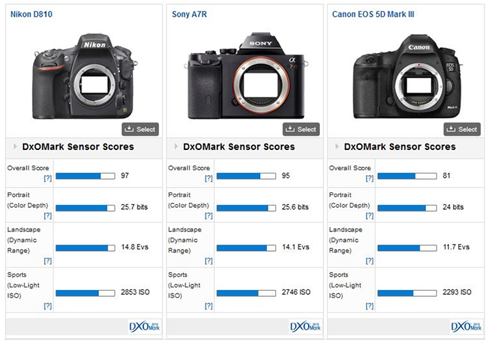This screenshot has height=343, width=488.
Task: Click Sony A7R overall score bar showing 95
Action: pyautogui.click(x=246, y=176)
